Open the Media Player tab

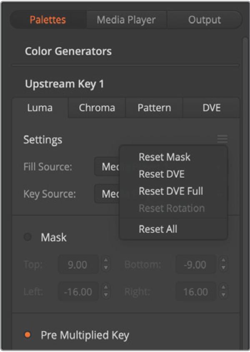pos(126,20)
